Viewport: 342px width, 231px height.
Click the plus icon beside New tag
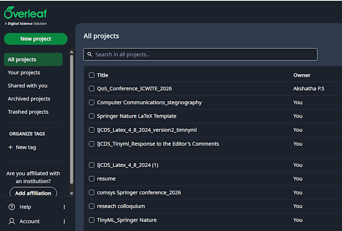pos(10,147)
